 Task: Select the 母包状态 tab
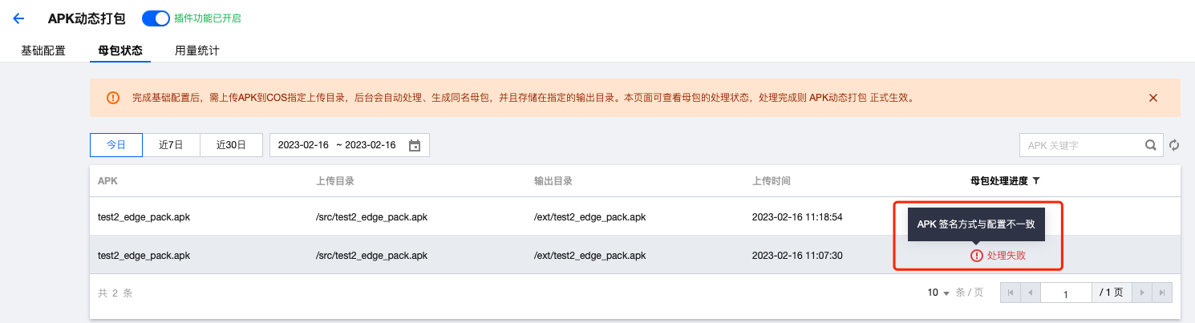(120, 50)
